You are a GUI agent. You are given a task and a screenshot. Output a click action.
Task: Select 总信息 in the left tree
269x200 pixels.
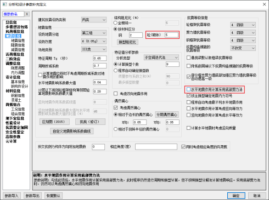pos(11,22)
